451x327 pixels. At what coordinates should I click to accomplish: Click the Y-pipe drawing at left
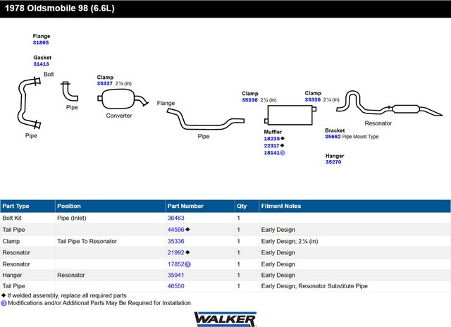pyautogui.click(x=30, y=103)
